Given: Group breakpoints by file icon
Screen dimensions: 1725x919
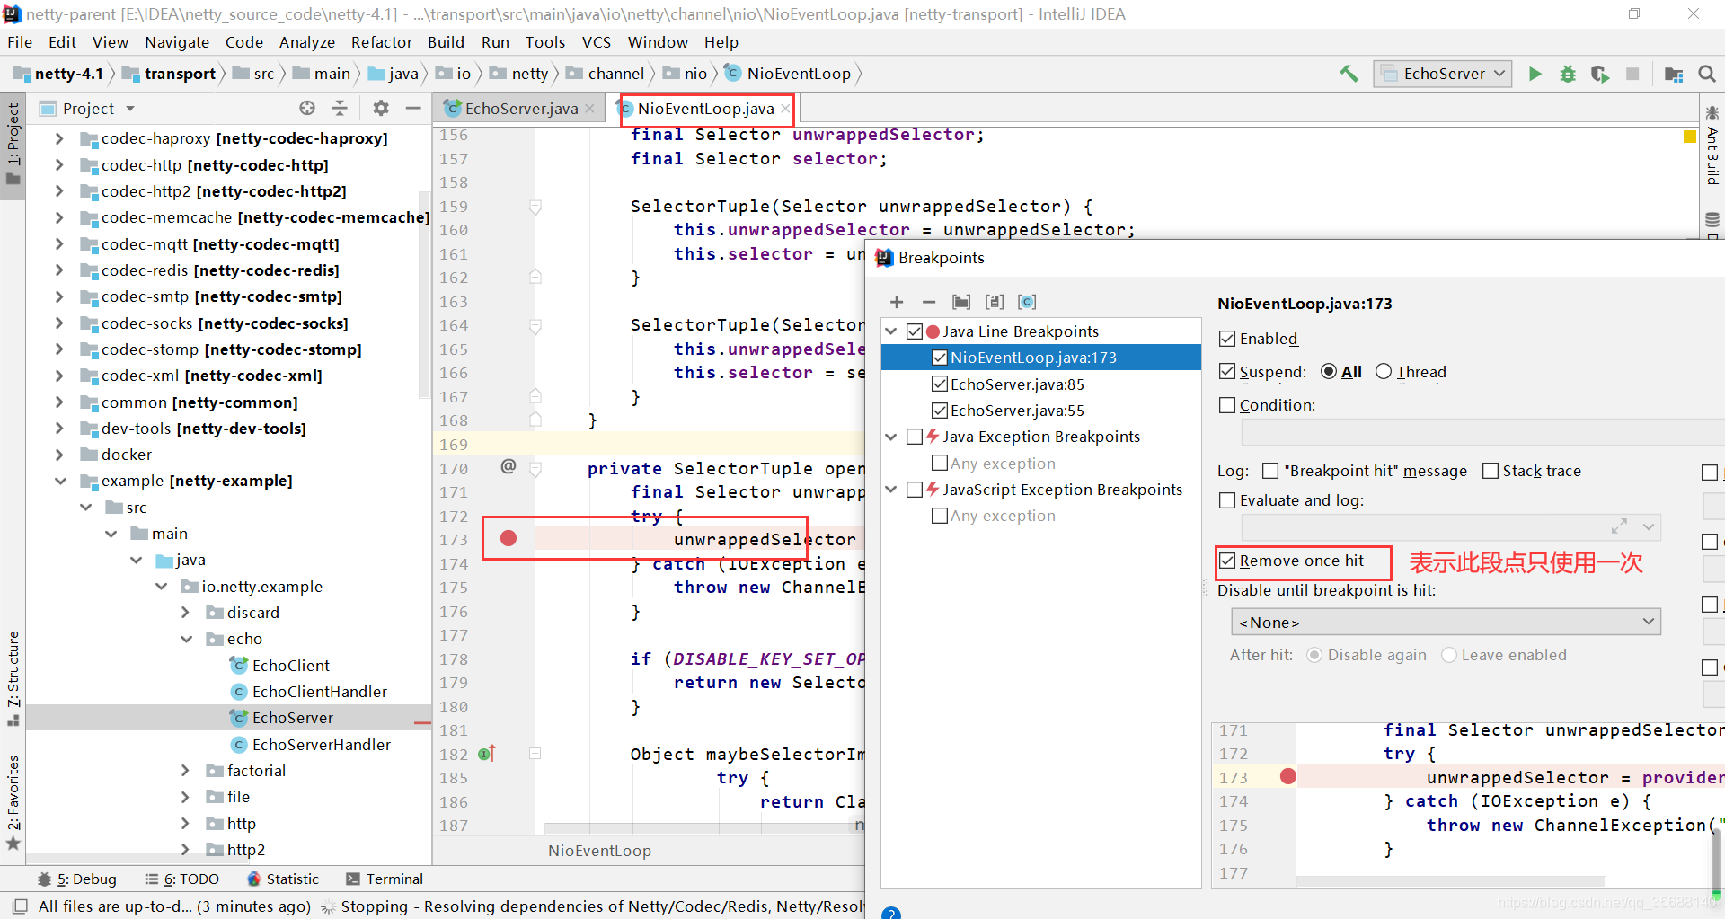Looking at the screenshot, I should click(x=995, y=302).
